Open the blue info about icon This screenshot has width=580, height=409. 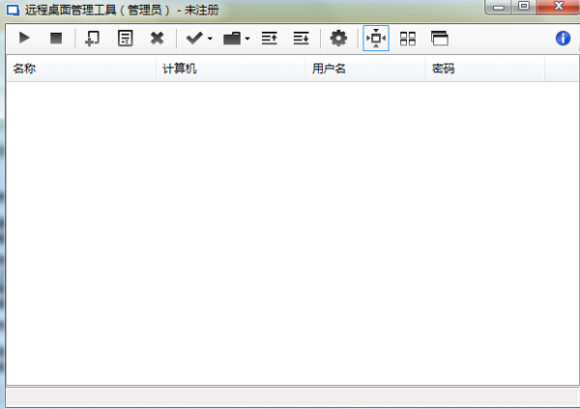pos(563,39)
